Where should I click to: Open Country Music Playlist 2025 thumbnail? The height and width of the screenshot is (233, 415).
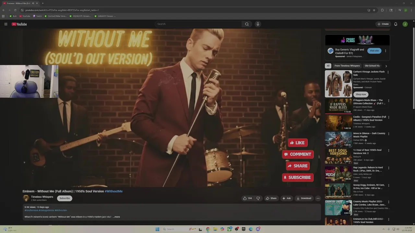click(338, 207)
